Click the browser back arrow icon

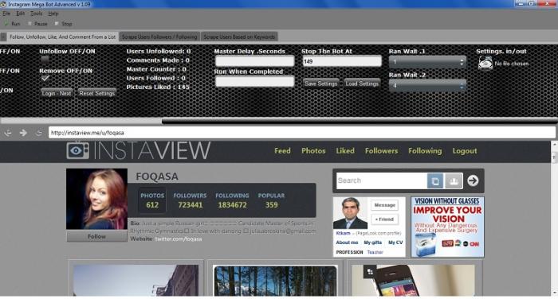(8, 133)
